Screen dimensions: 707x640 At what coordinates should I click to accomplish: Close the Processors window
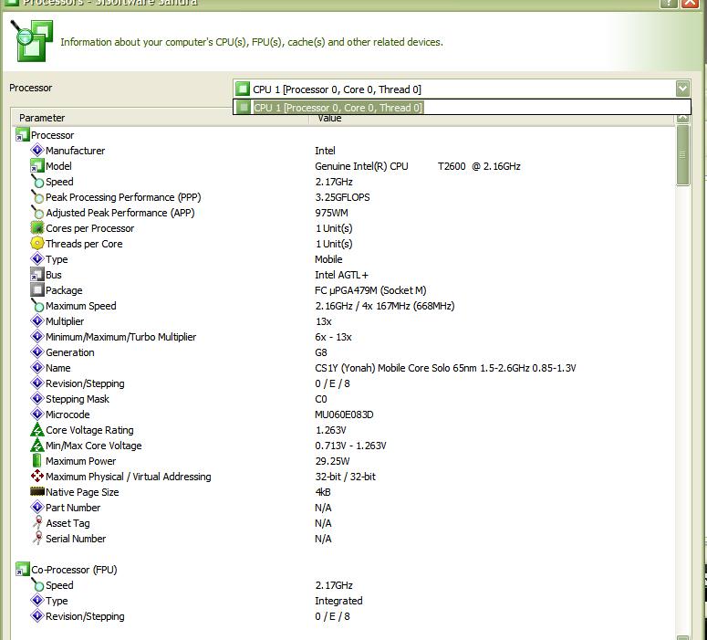pos(691,4)
